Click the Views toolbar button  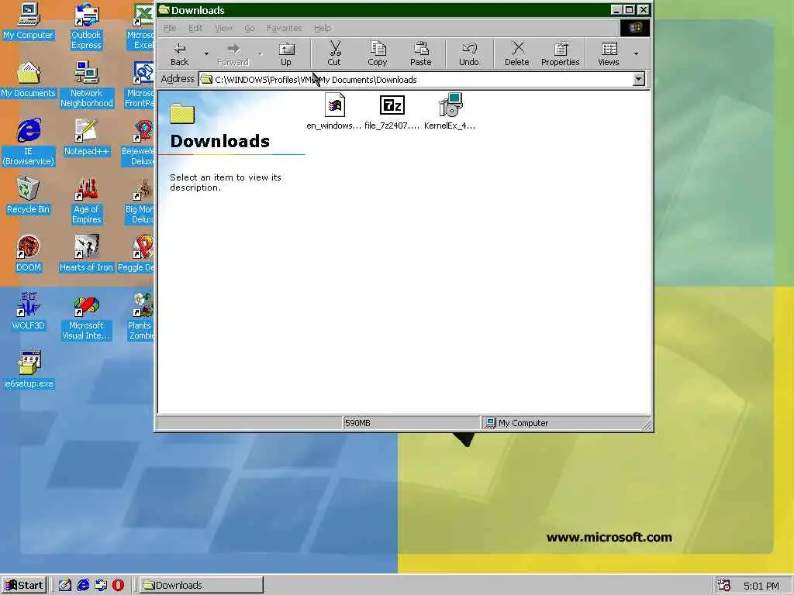(609, 54)
